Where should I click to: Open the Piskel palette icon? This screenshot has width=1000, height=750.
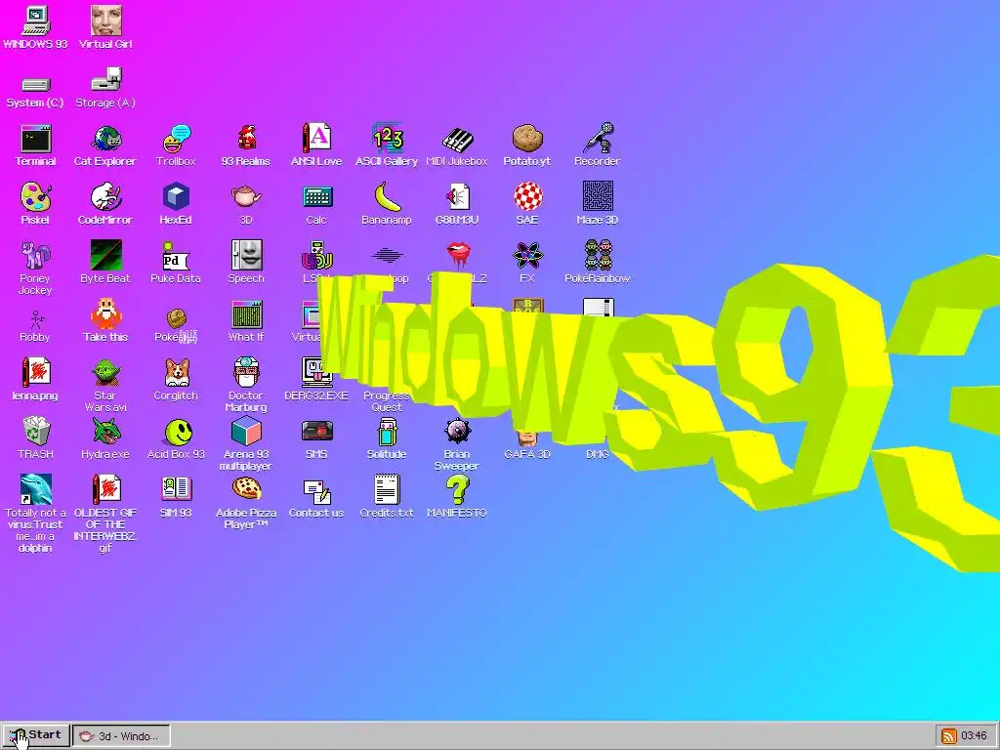click(x=36, y=197)
